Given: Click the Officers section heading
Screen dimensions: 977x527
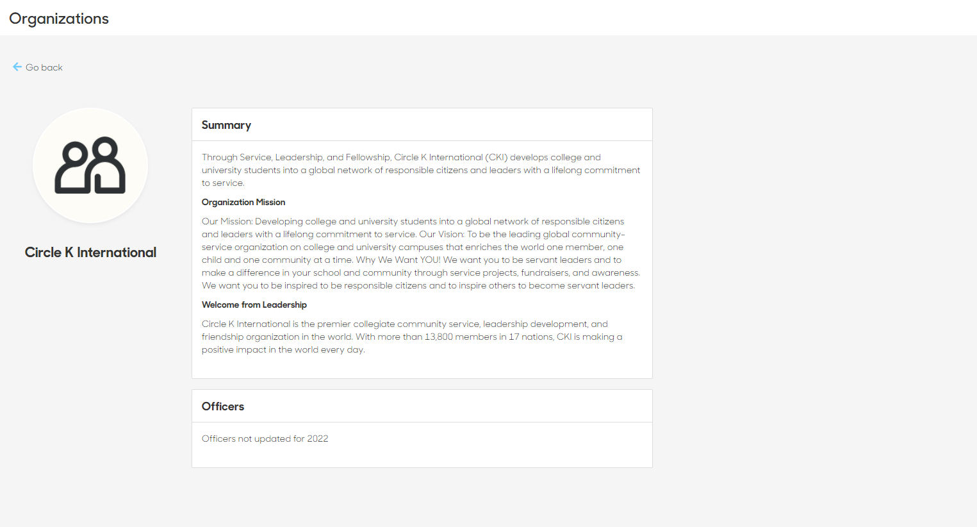Looking at the screenshot, I should pos(223,406).
